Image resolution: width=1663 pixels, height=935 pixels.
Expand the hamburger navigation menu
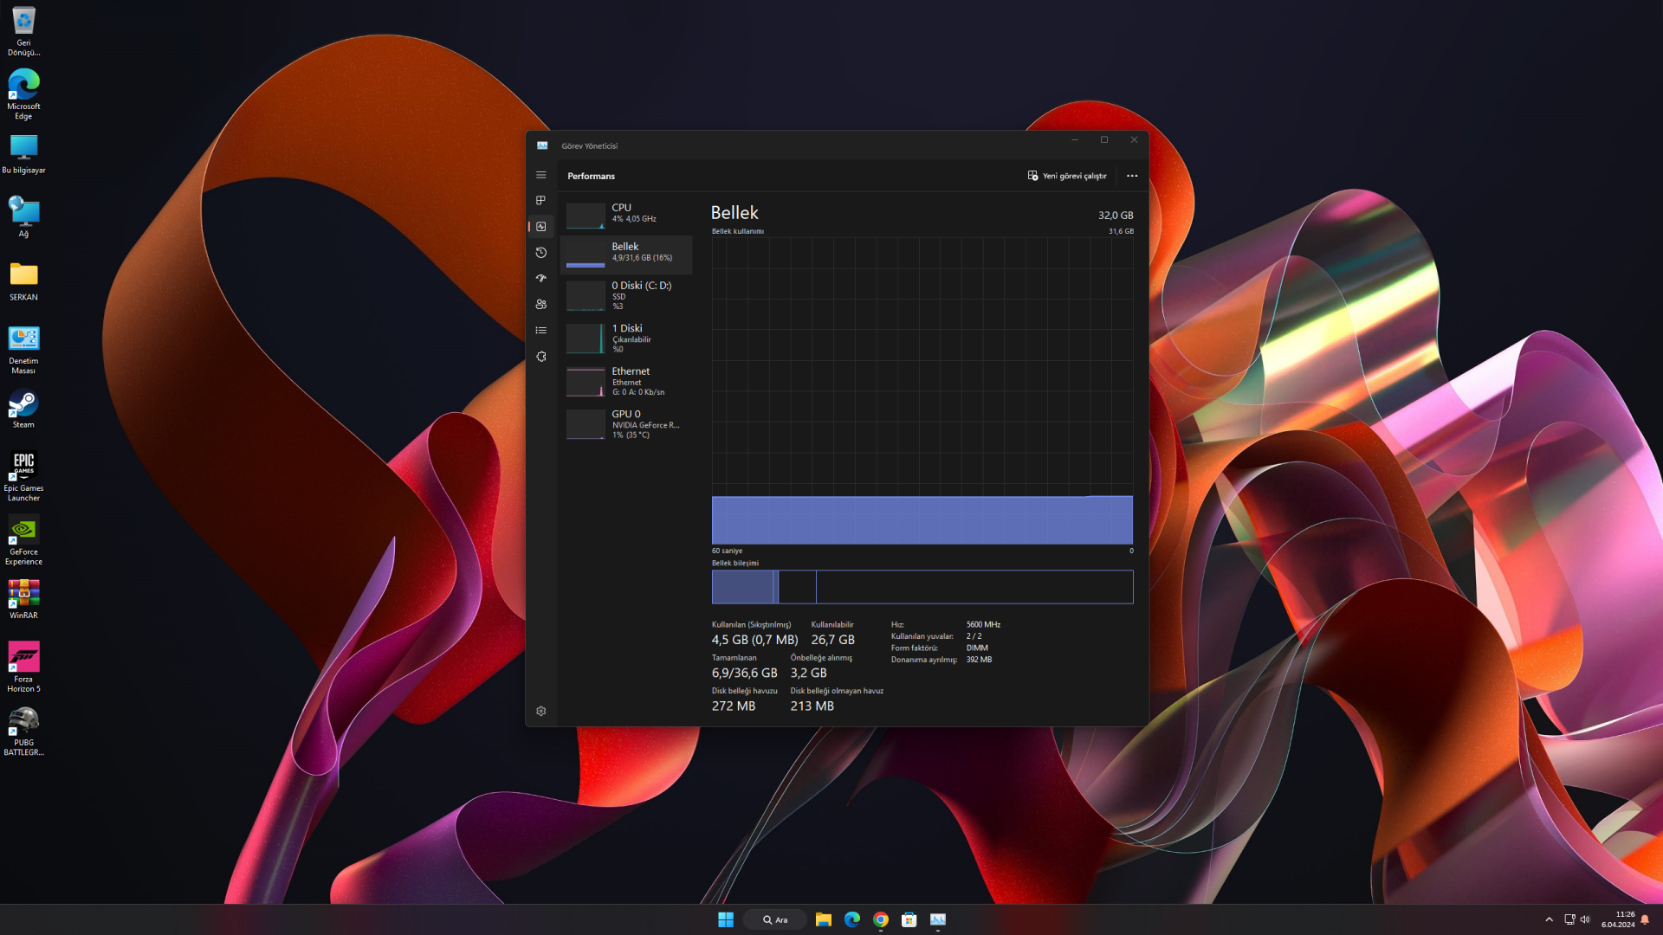coord(540,175)
